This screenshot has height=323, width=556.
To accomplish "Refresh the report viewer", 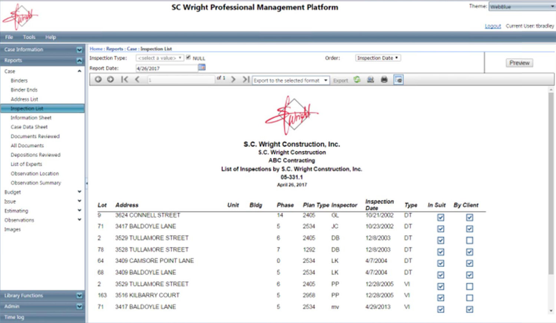I will 357,80.
